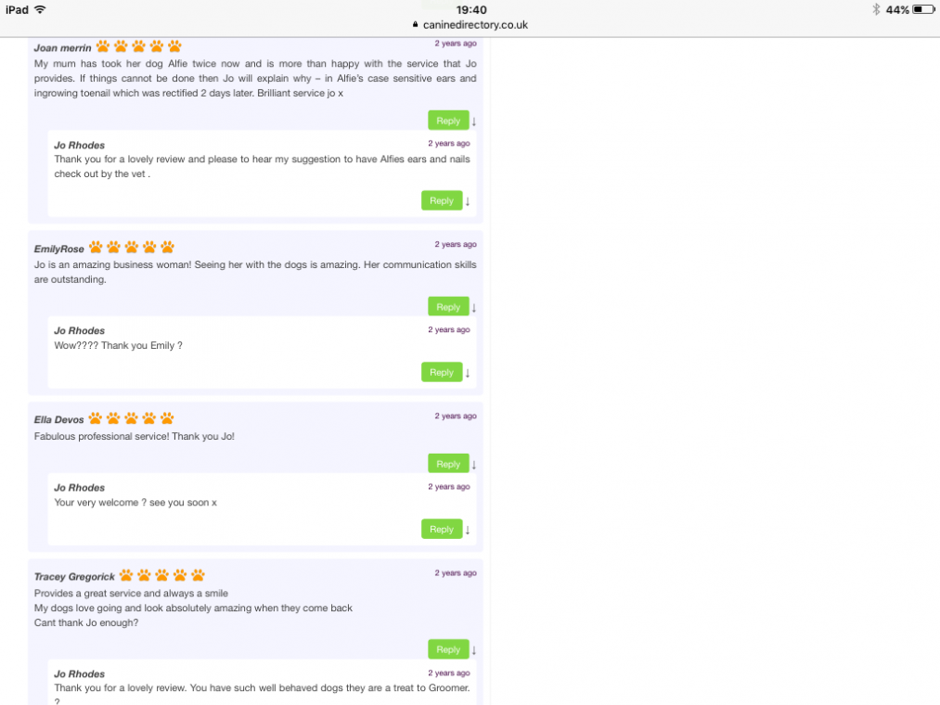Tap the lock icon beside caninedirectory.co.uk
This screenshot has width=940, height=705.
click(x=416, y=25)
